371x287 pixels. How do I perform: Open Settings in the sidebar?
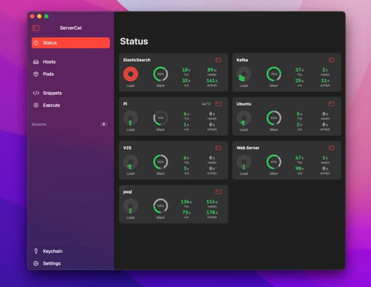(71, 263)
